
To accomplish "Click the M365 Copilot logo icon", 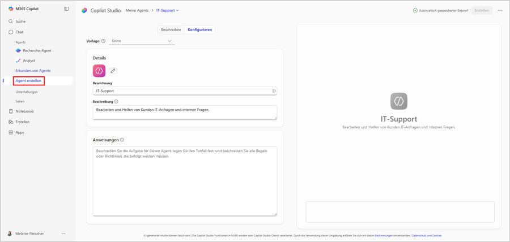I will tap(11, 8).
